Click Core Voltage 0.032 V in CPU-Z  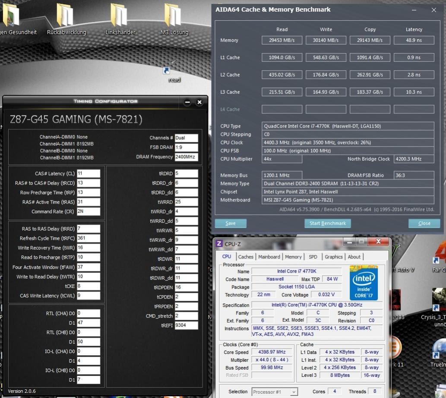[326, 294]
